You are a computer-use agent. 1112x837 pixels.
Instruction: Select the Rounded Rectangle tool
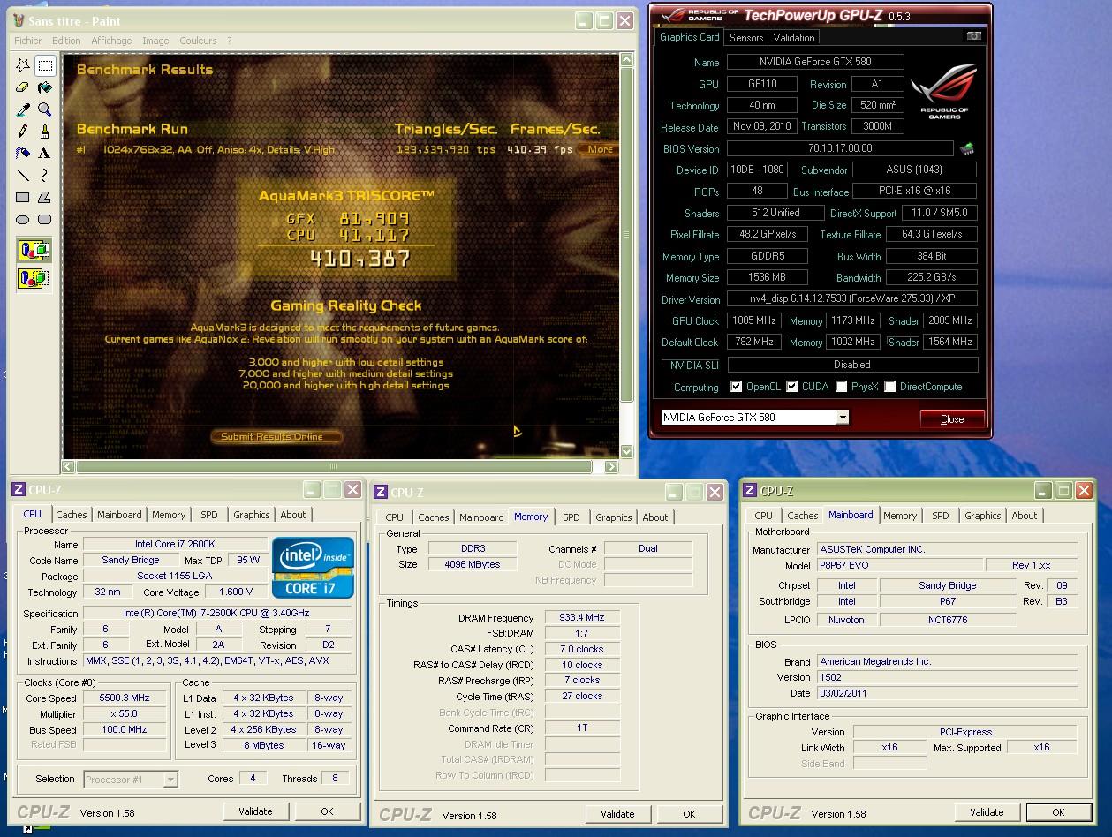pos(45,220)
